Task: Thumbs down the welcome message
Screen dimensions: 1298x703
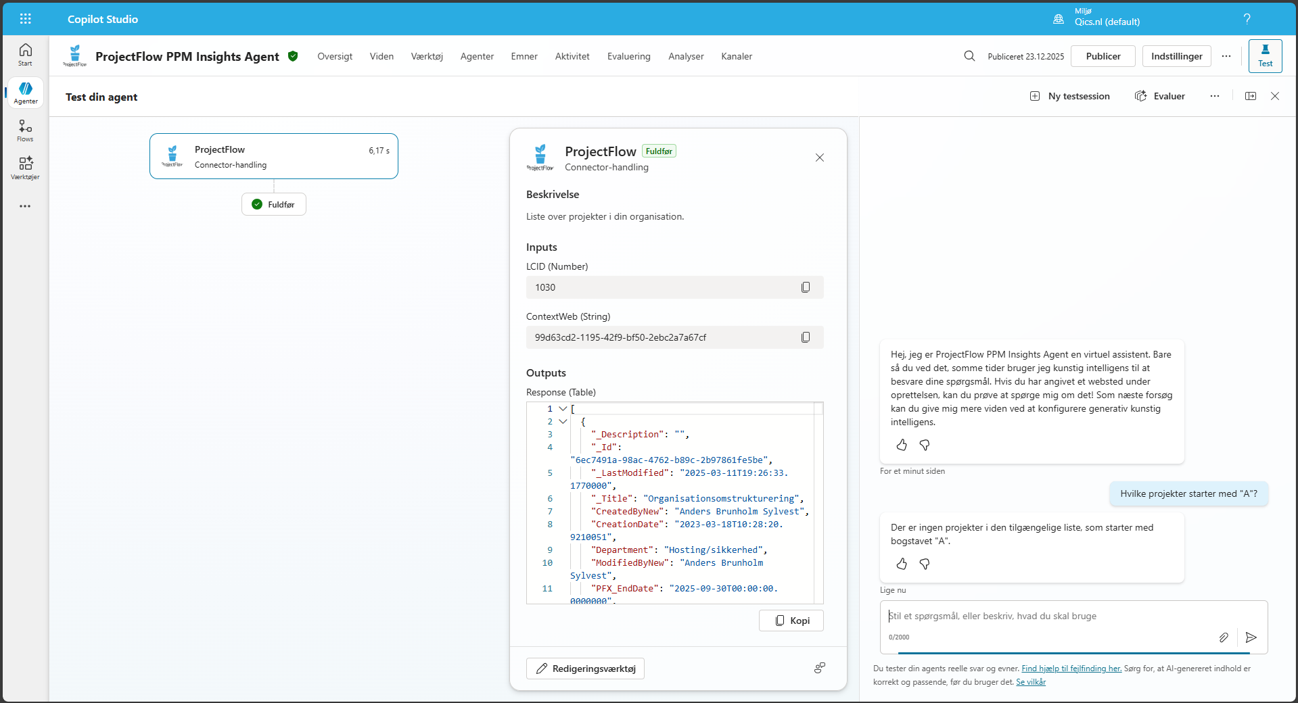Action: (925, 445)
